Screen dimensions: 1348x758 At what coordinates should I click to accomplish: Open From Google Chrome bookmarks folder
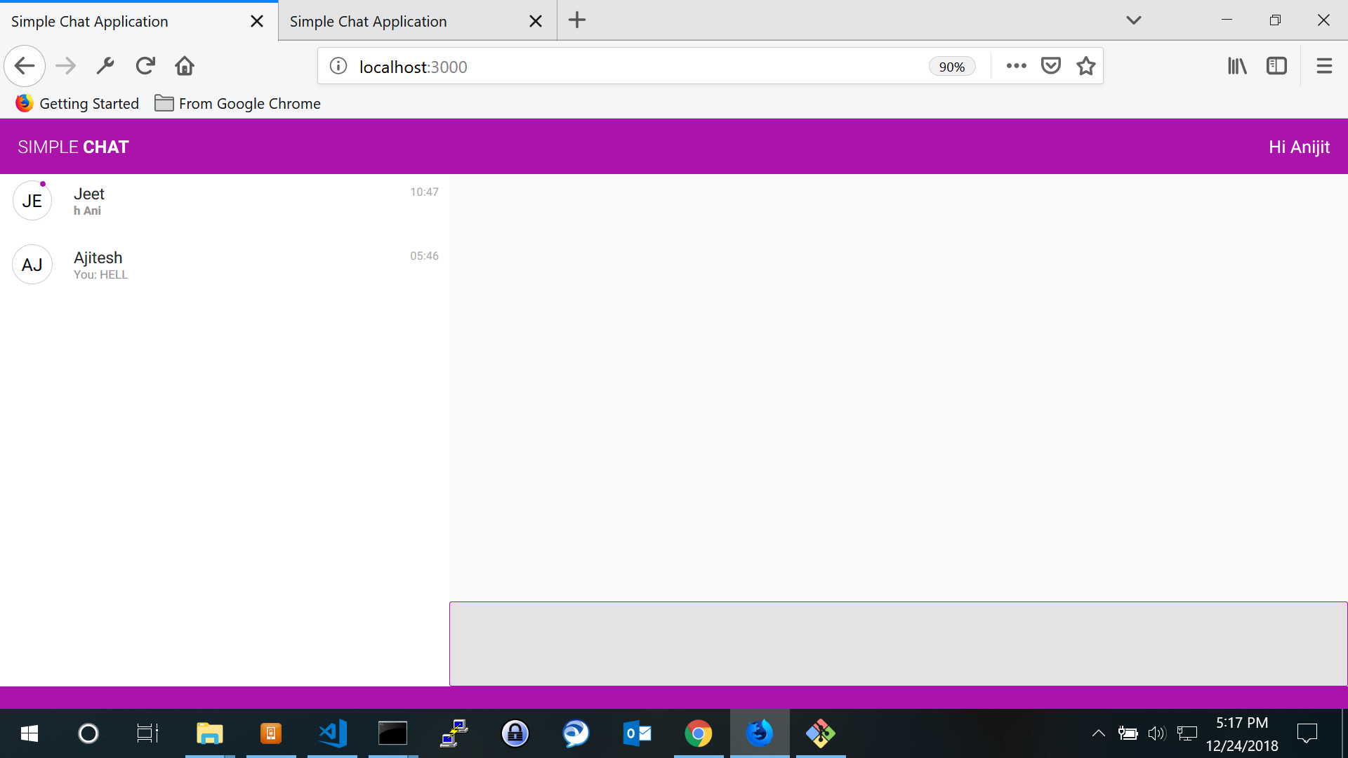237,103
